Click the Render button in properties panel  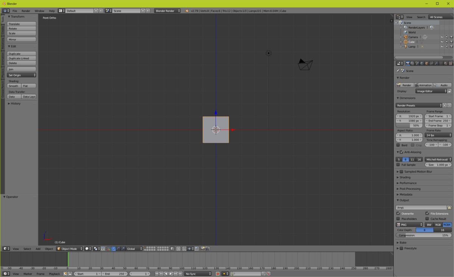click(404, 85)
